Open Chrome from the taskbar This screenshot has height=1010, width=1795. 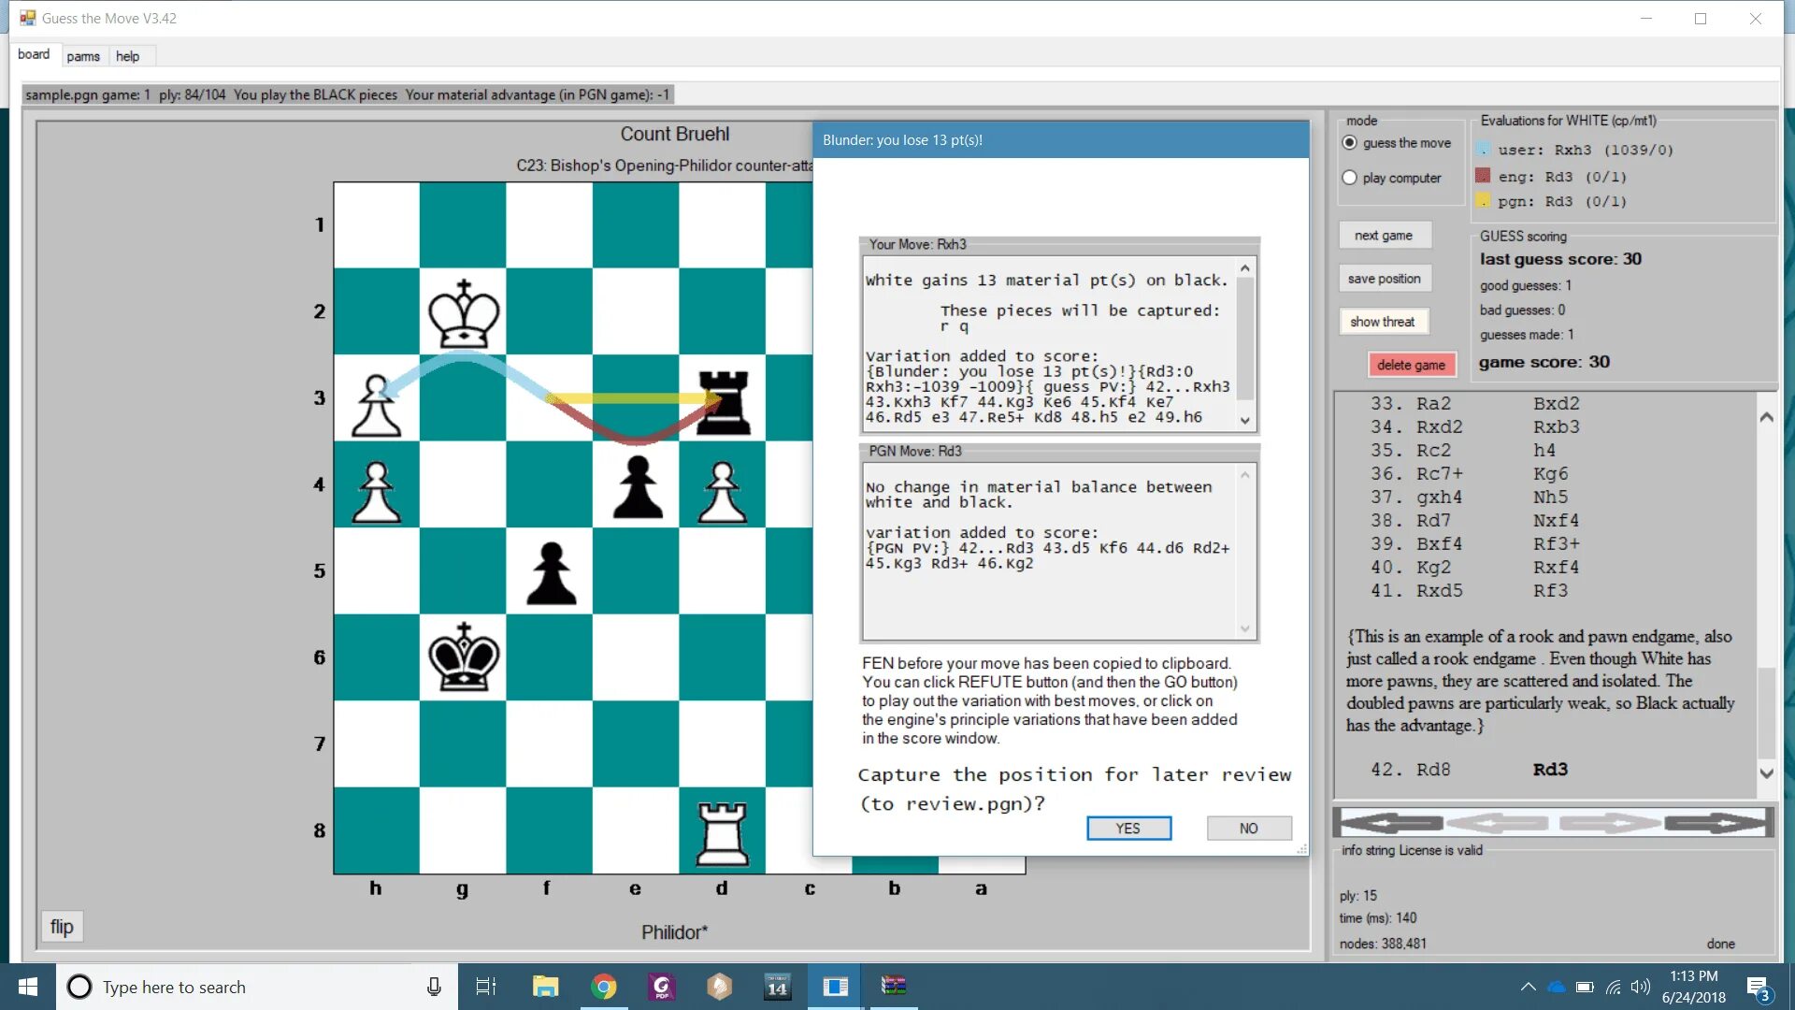click(x=604, y=987)
